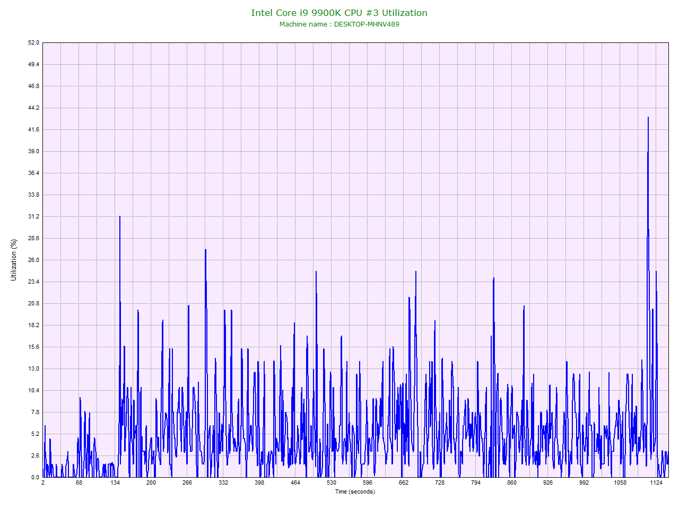The image size is (679, 509).
Task: Click the 49.4 utilization axis label
Action: click(34, 64)
